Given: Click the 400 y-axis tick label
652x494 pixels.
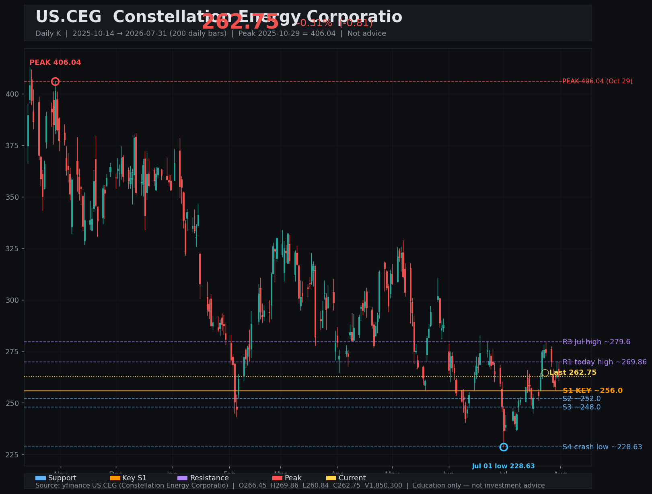Looking at the screenshot, I should [12, 94].
